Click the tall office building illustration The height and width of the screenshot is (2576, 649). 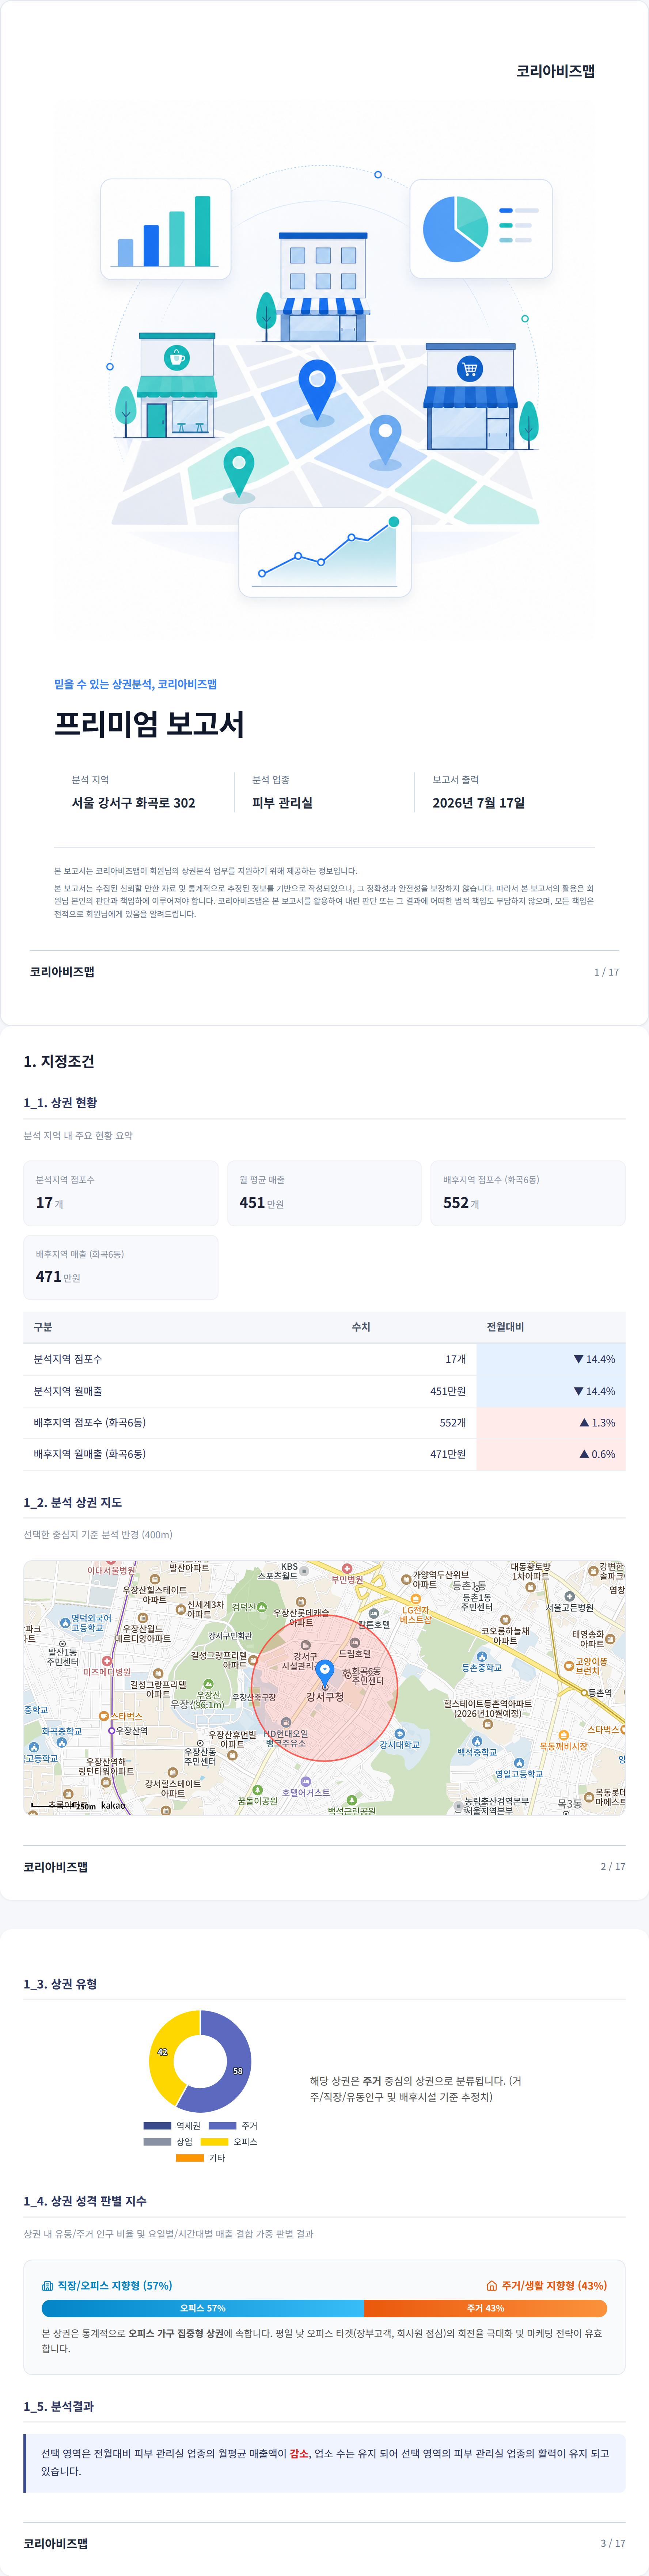pyautogui.click(x=323, y=287)
